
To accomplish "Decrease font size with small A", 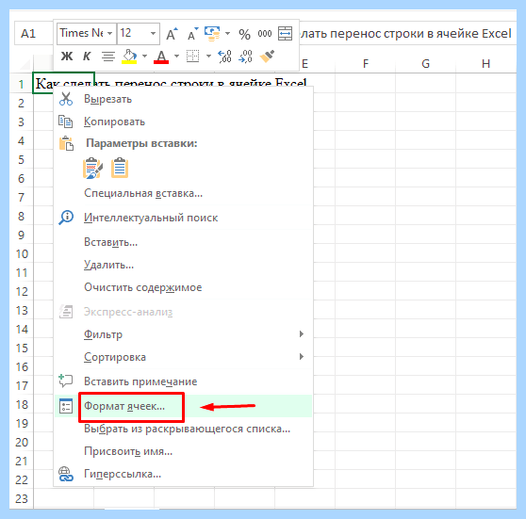I will point(193,34).
